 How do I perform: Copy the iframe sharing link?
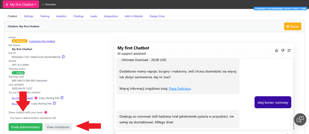(62, 98)
